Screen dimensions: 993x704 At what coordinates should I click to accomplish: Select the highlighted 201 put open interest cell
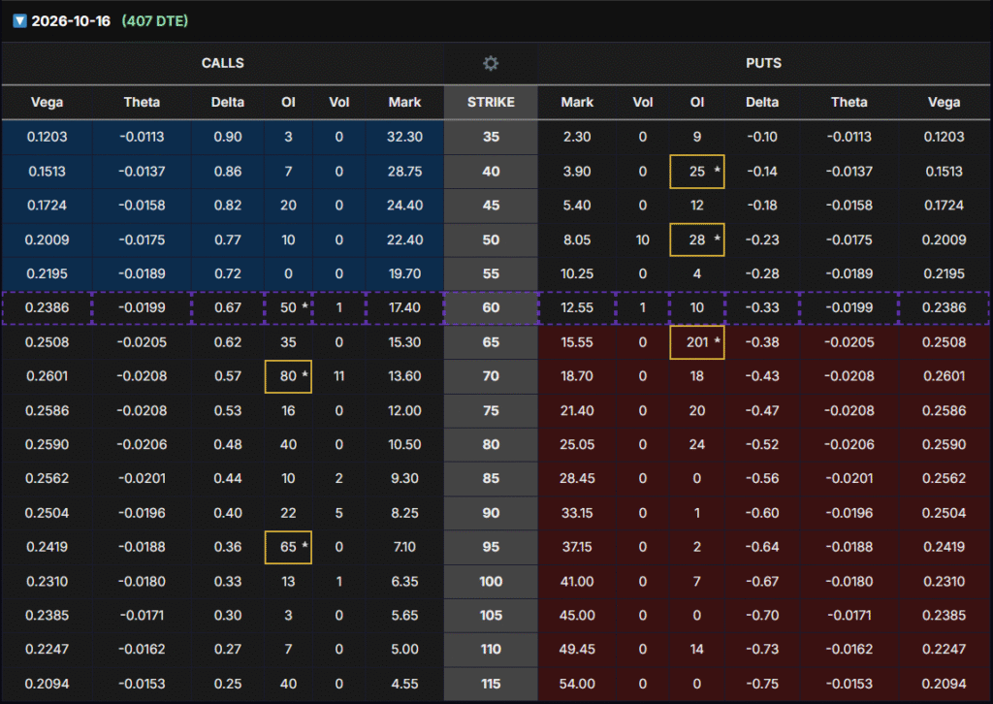696,343
